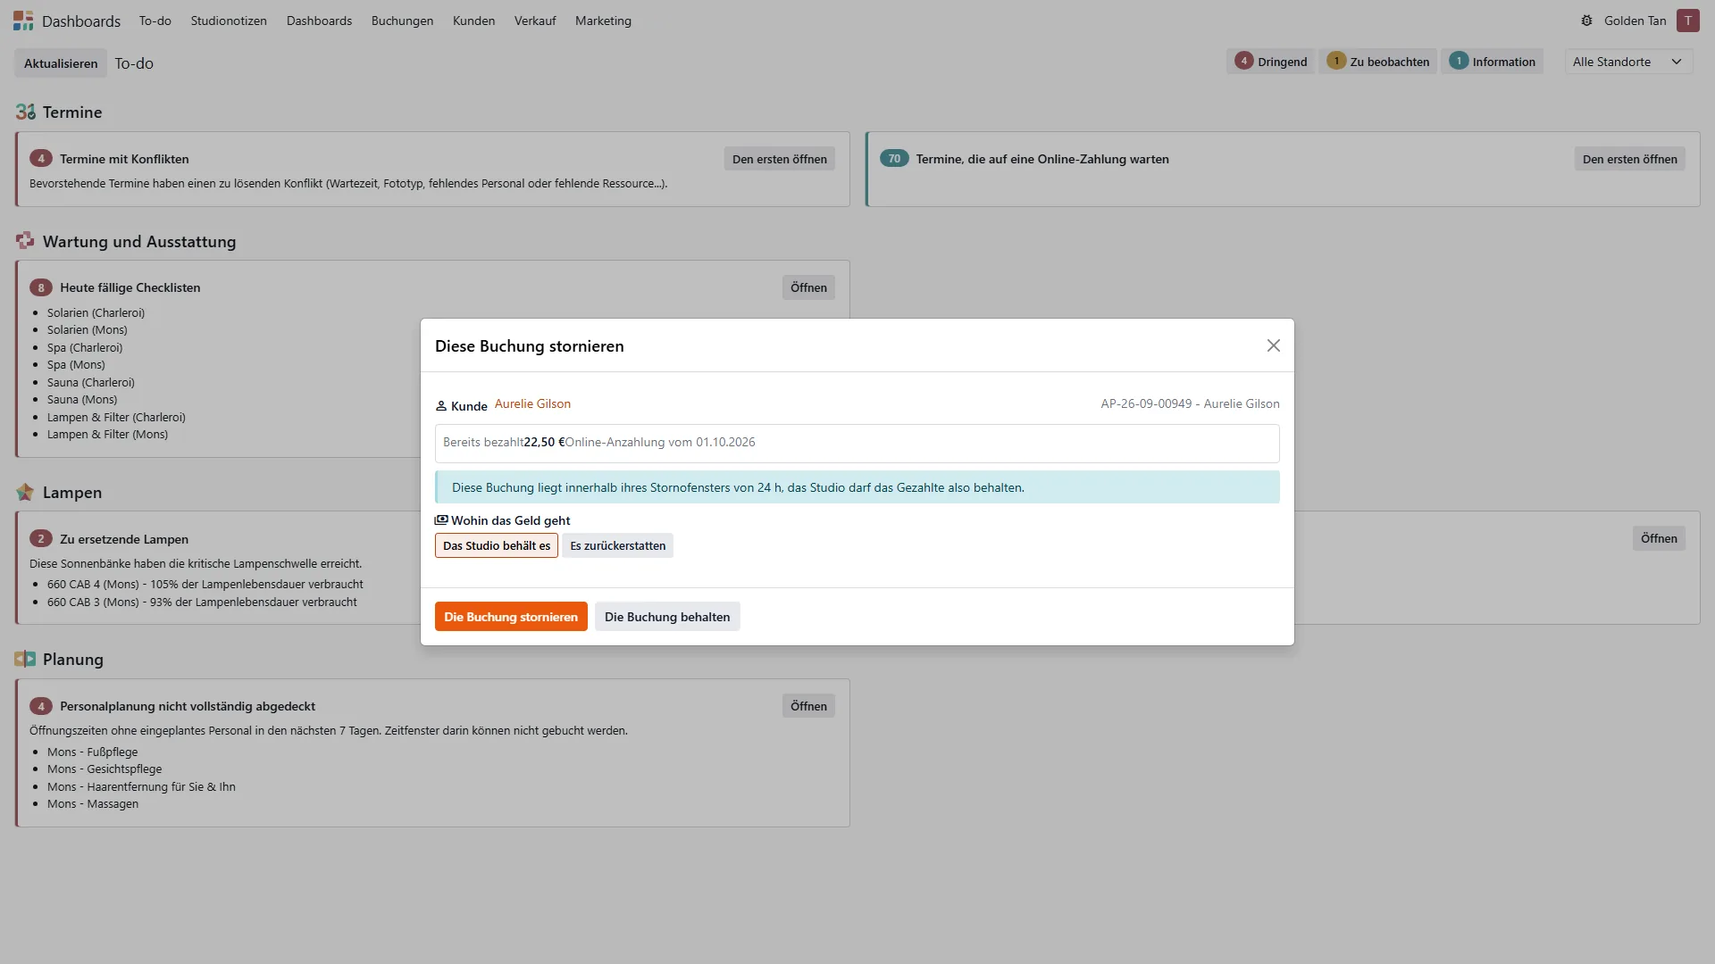Screen dimensions: 1715x964
Task: Open the Aurelie Gilson customer link
Action: 532,403
